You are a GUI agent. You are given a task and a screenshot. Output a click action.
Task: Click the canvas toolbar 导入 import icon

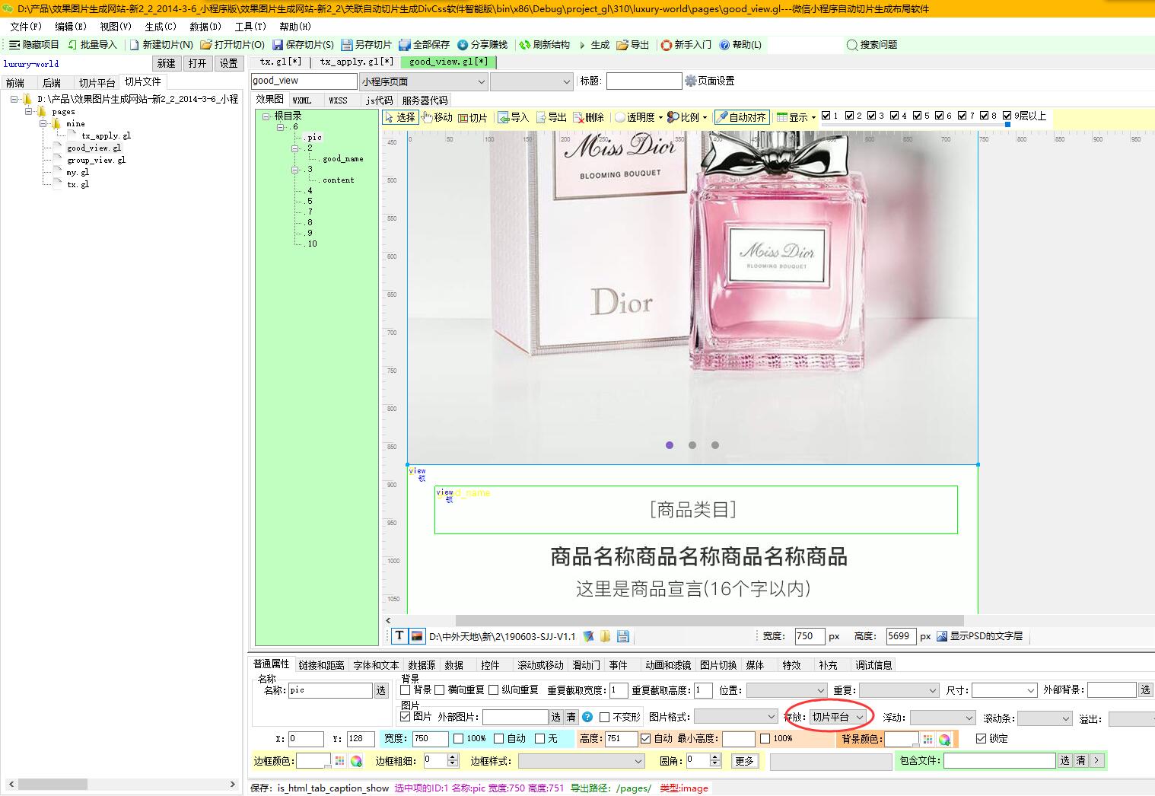504,117
